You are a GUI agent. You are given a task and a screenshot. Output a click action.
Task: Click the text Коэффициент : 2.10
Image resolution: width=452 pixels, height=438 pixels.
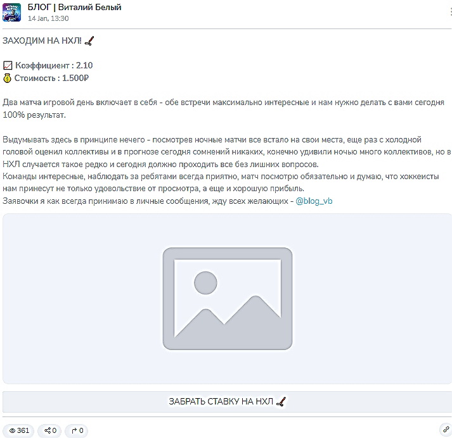pos(54,65)
